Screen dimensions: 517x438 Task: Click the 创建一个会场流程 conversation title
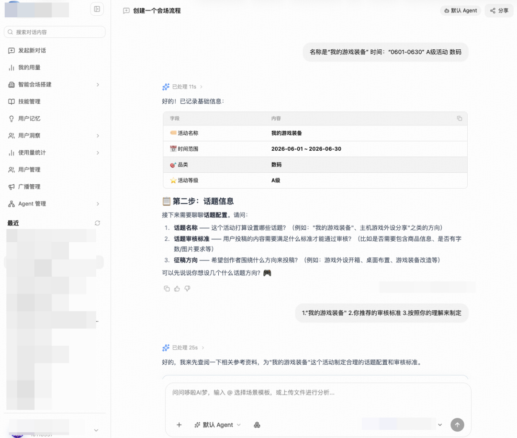point(157,11)
